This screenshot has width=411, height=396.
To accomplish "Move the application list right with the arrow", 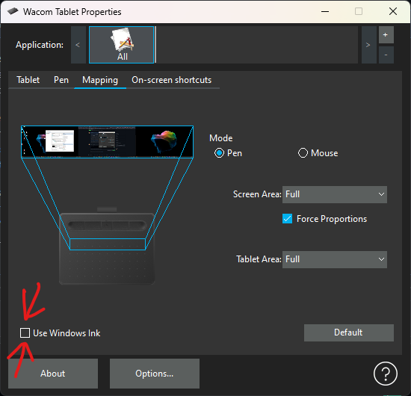I will [368, 45].
